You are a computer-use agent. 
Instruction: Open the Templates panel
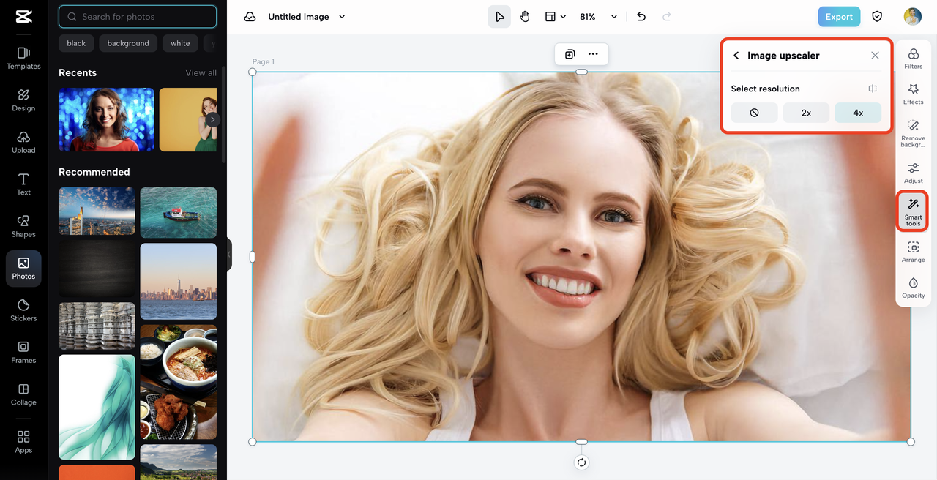[23, 59]
